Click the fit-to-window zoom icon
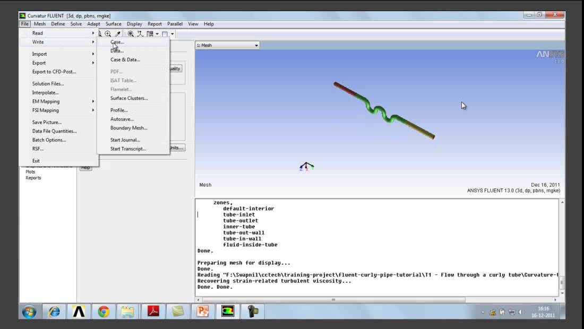Image resolution: width=584 pixels, height=329 pixels. click(x=131, y=34)
